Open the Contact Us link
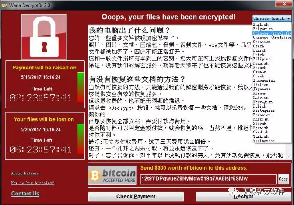 (25, 193)
